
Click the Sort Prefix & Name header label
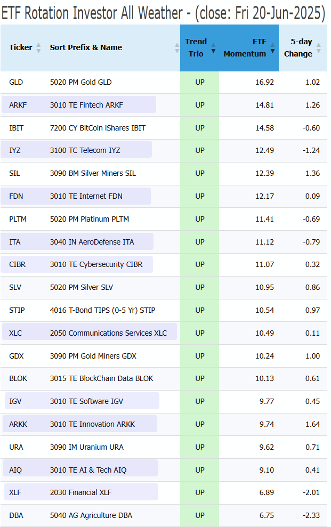pos(86,48)
